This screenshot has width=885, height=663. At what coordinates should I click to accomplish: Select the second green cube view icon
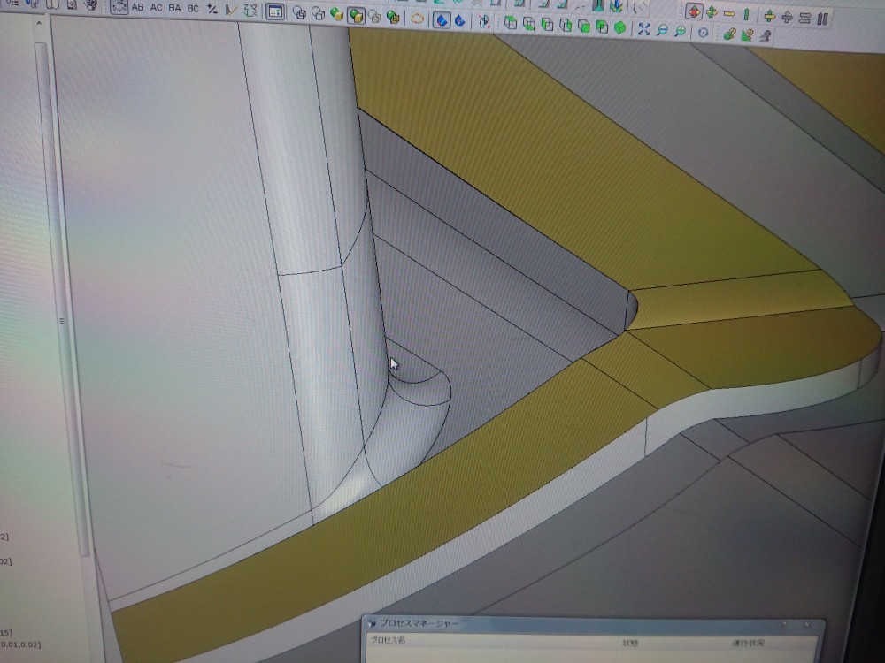pos(529,23)
